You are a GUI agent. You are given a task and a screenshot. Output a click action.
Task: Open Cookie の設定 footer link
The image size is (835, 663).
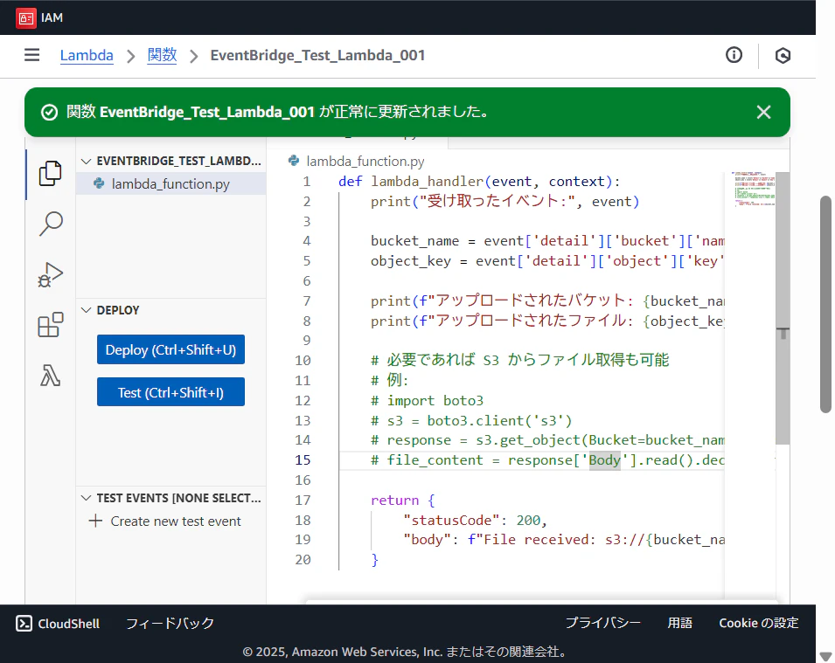tap(759, 623)
